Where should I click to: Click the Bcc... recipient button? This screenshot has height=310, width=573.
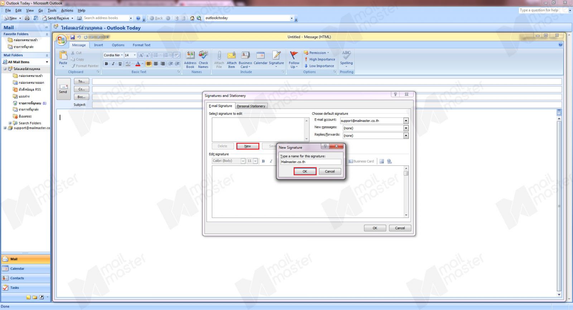(82, 97)
